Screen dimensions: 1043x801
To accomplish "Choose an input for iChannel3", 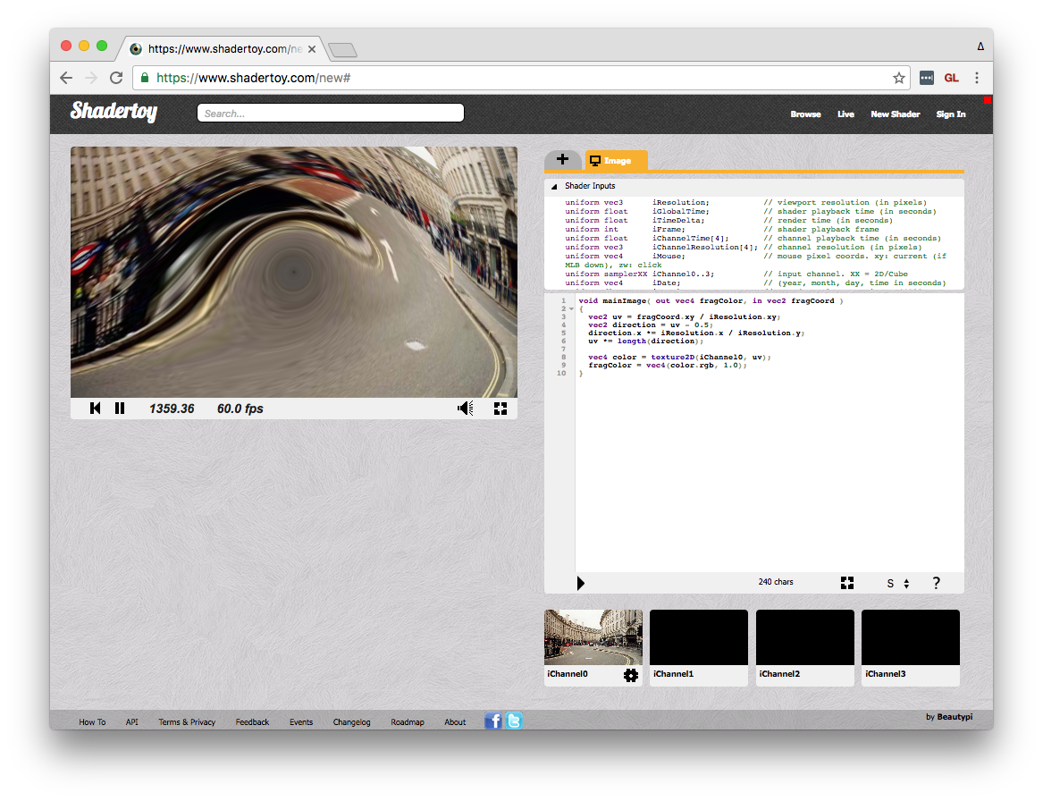I will click(x=911, y=637).
